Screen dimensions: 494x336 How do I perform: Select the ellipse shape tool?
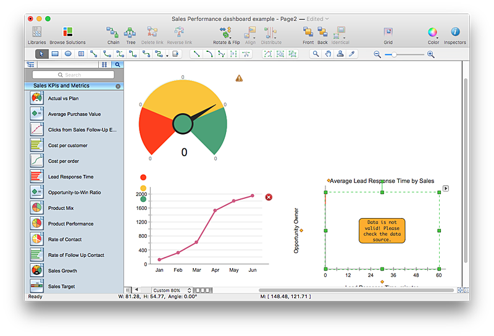click(x=68, y=54)
